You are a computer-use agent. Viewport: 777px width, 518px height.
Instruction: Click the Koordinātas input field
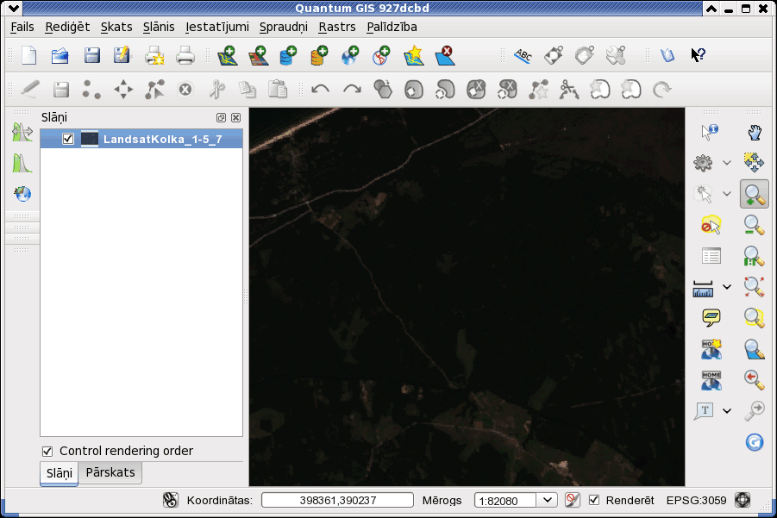pyautogui.click(x=337, y=500)
